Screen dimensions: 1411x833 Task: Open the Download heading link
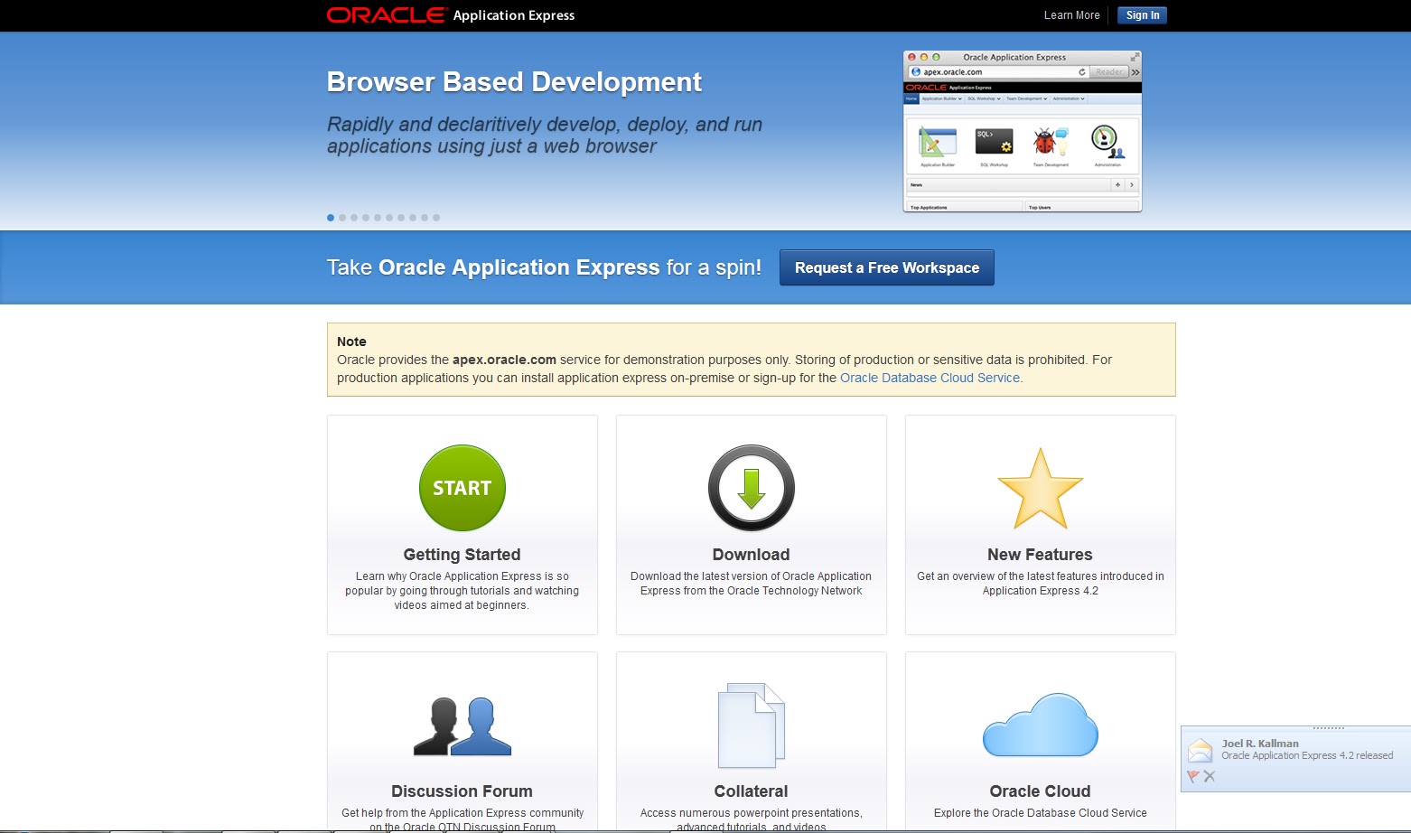coord(751,555)
